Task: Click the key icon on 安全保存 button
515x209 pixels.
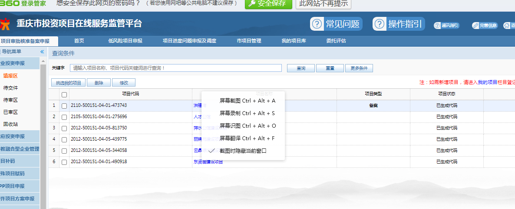Action: 251,4
